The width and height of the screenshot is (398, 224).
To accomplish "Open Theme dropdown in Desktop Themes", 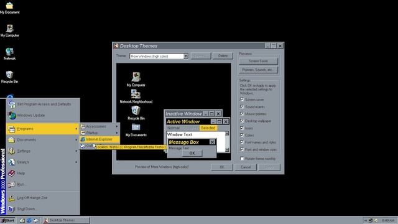I will (186, 56).
